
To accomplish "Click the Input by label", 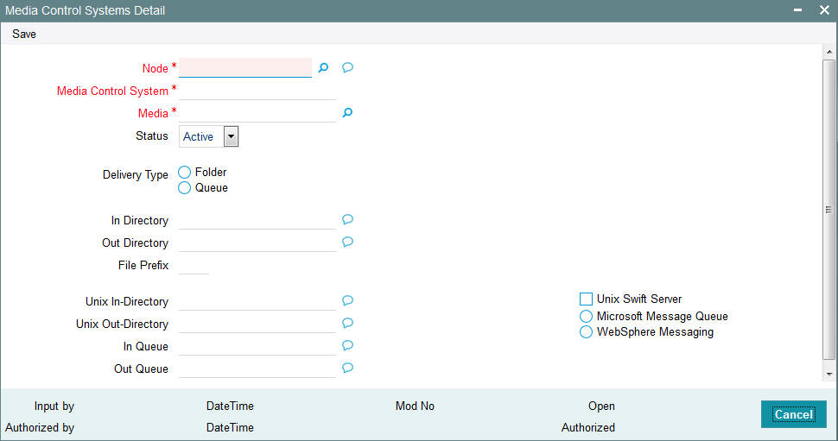I will pos(54,406).
